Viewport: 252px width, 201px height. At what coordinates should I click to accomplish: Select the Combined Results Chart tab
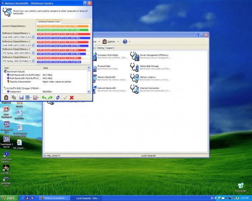click(49, 21)
